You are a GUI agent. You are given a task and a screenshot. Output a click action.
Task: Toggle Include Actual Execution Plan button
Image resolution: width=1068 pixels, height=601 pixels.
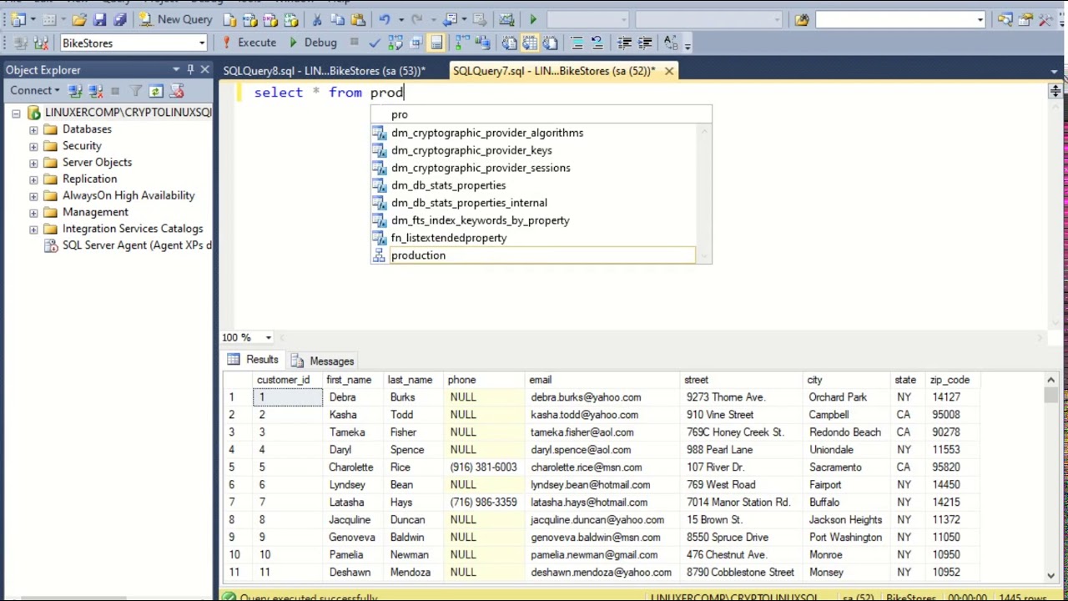pyautogui.click(x=461, y=43)
